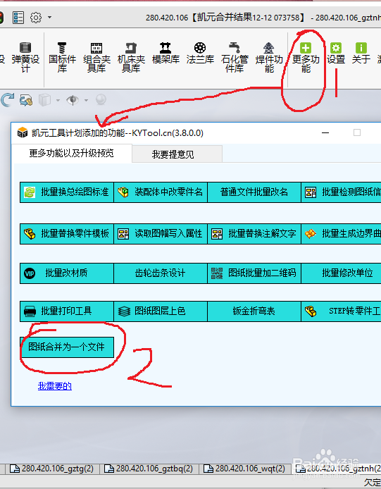Viewport: 381px width, 489px height.
Task: Click the 更多功能 more functions icon
Action: (x=306, y=57)
